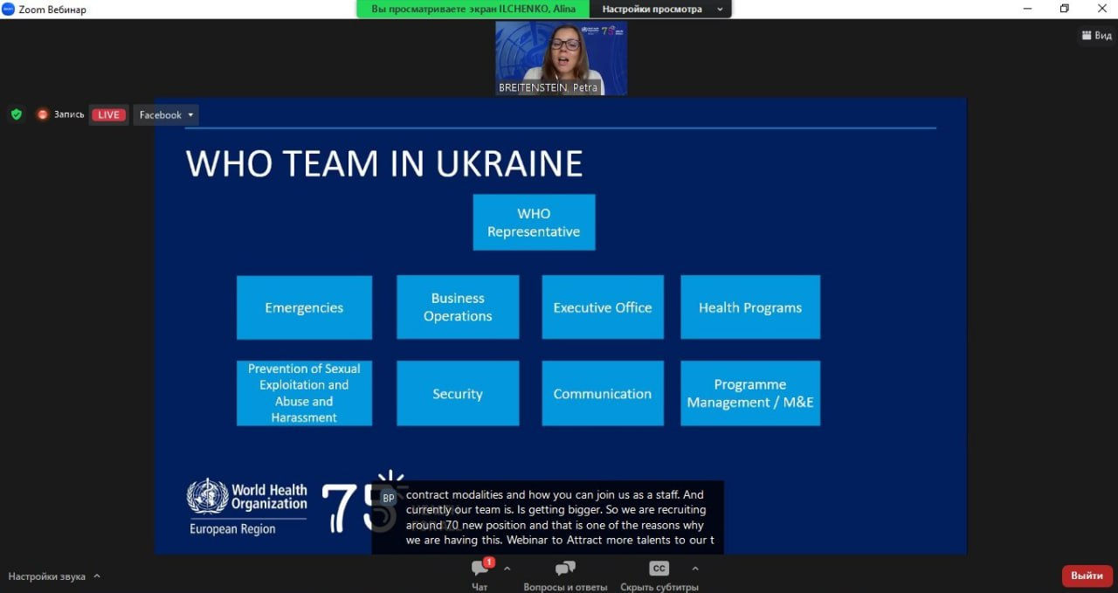Click the red Выйти leave button

1087,576
